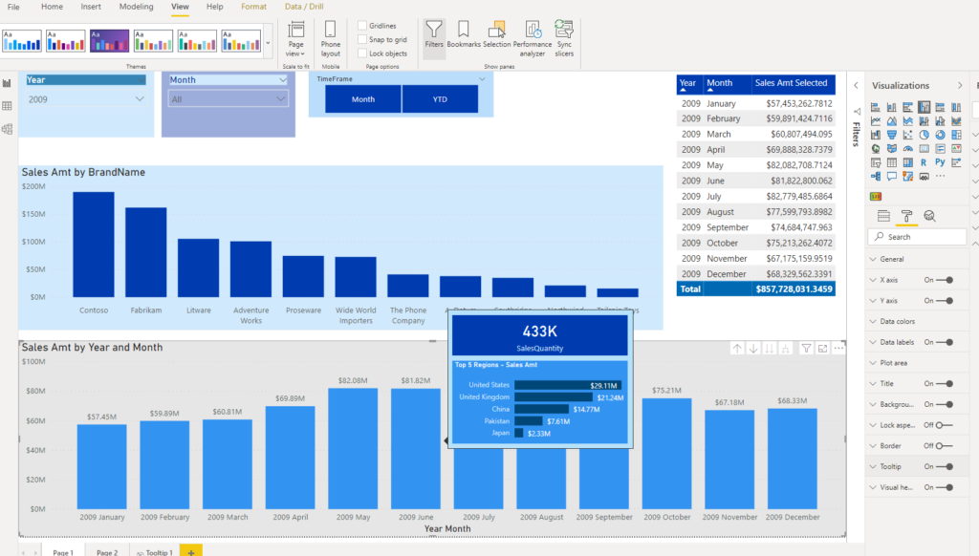This screenshot has width=979, height=556.
Task: Select the gauge visualization icon
Action: pos(908,148)
